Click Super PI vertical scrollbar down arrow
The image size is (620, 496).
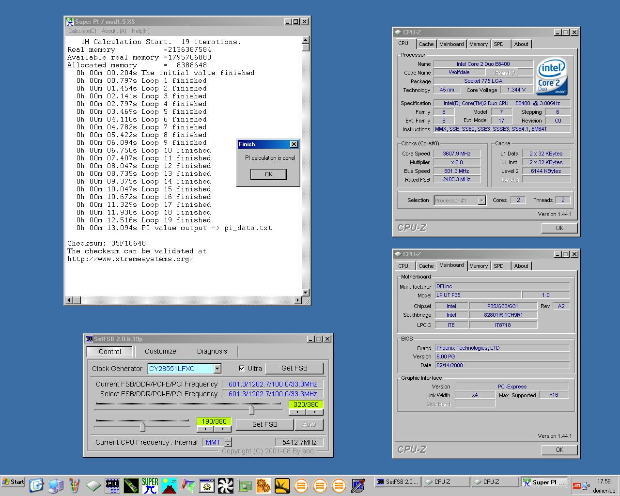(305, 292)
